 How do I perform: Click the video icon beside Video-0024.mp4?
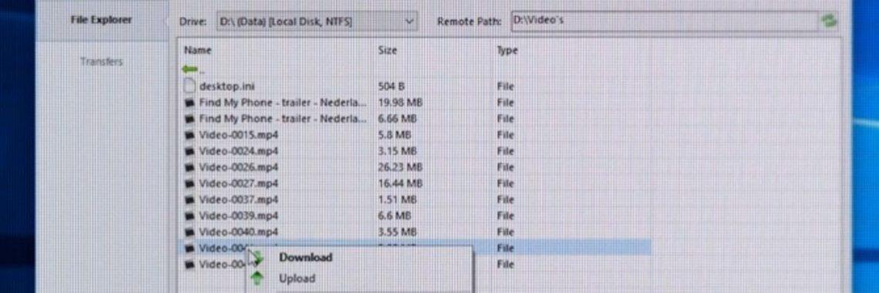click(190, 151)
